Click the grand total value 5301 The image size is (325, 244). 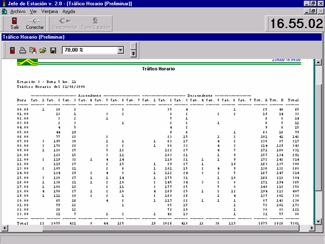click(x=295, y=223)
